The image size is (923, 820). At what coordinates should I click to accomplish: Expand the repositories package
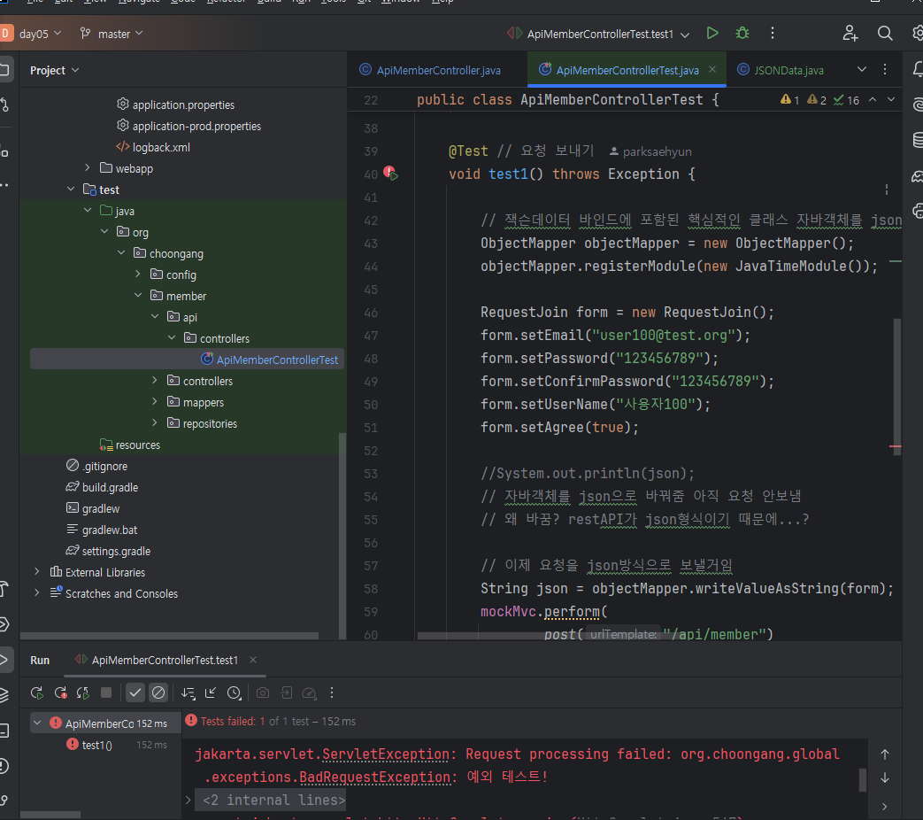[x=154, y=422]
